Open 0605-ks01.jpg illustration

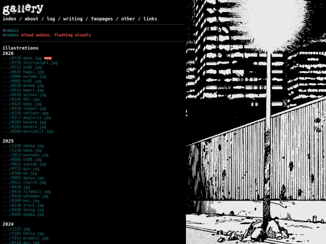coord(22,81)
